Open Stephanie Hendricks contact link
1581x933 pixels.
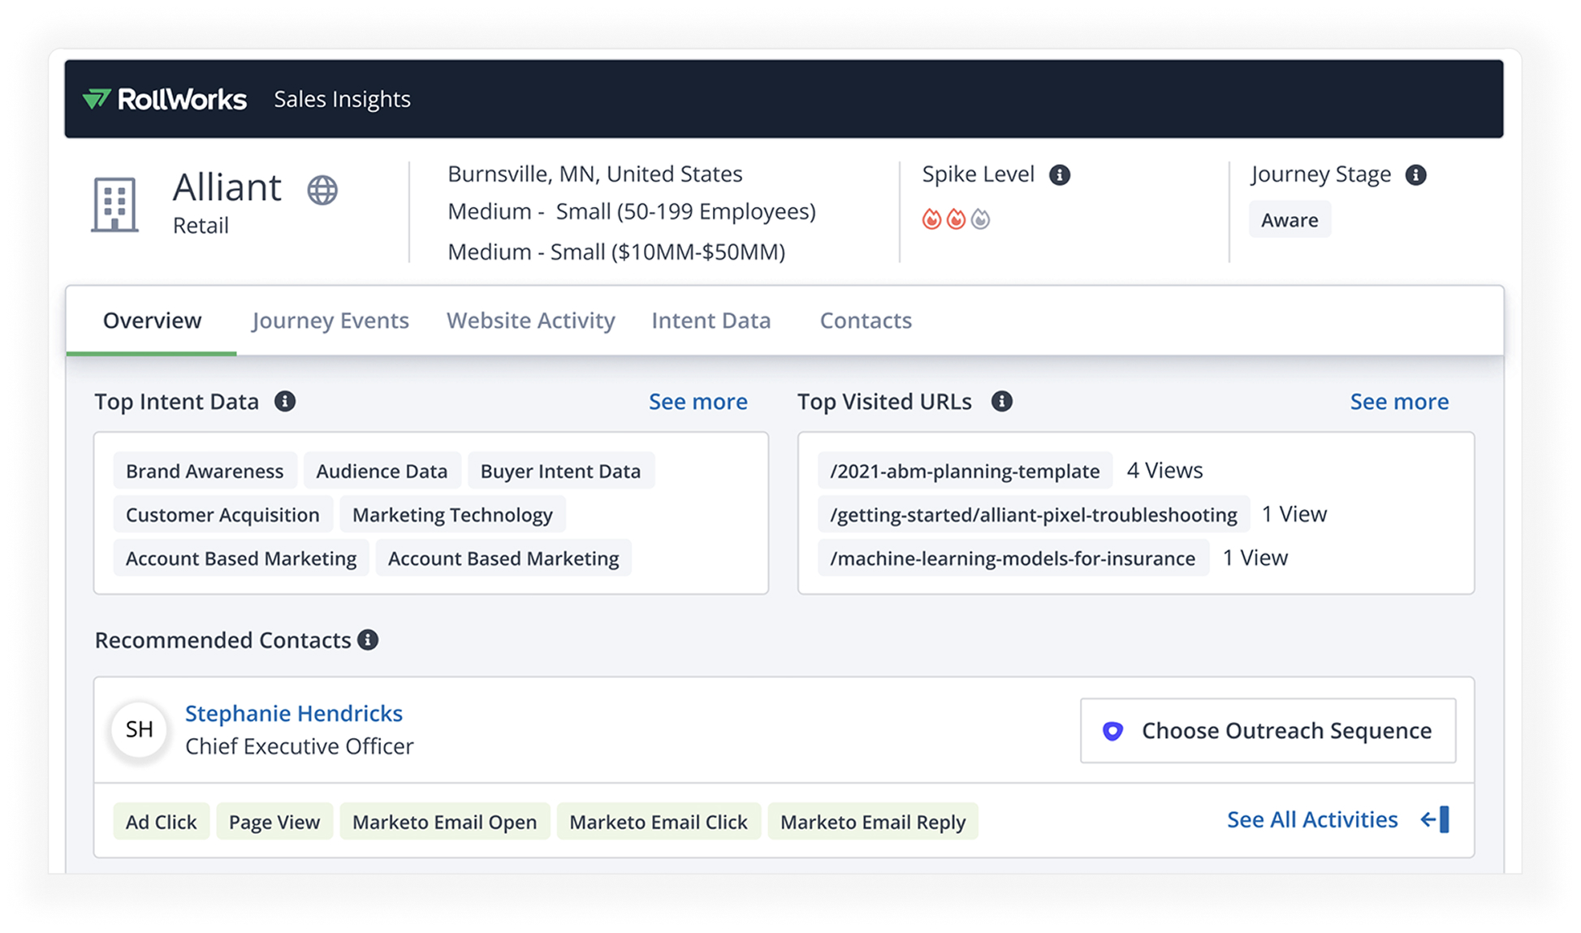point(294,713)
